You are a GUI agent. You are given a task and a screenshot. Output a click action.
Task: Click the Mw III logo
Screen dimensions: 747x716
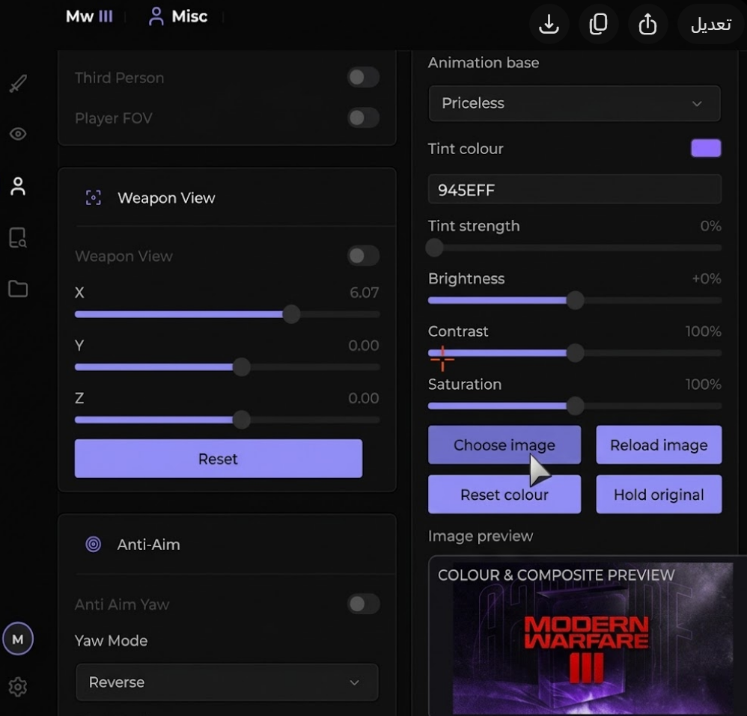pyautogui.click(x=90, y=16)
